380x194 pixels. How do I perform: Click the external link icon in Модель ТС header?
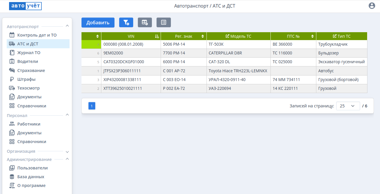[x=228, y=36]
